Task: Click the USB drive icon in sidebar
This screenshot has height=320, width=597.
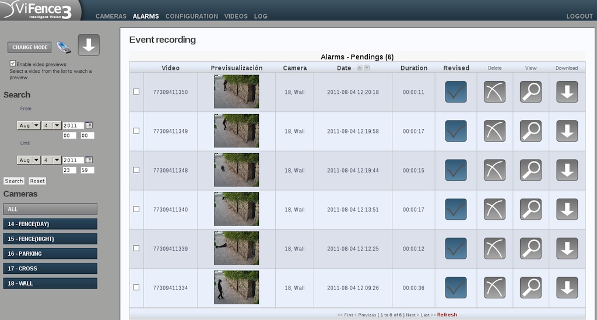Action: 64,47
